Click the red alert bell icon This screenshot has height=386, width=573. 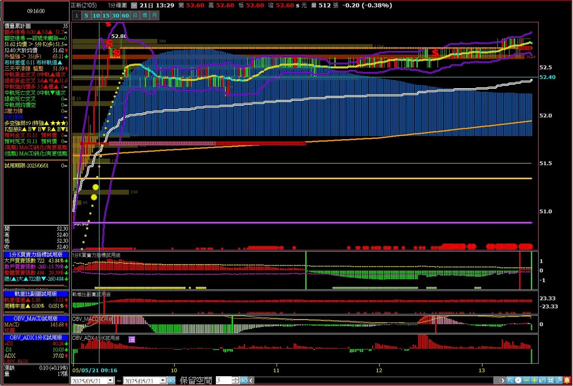(567, 381)
